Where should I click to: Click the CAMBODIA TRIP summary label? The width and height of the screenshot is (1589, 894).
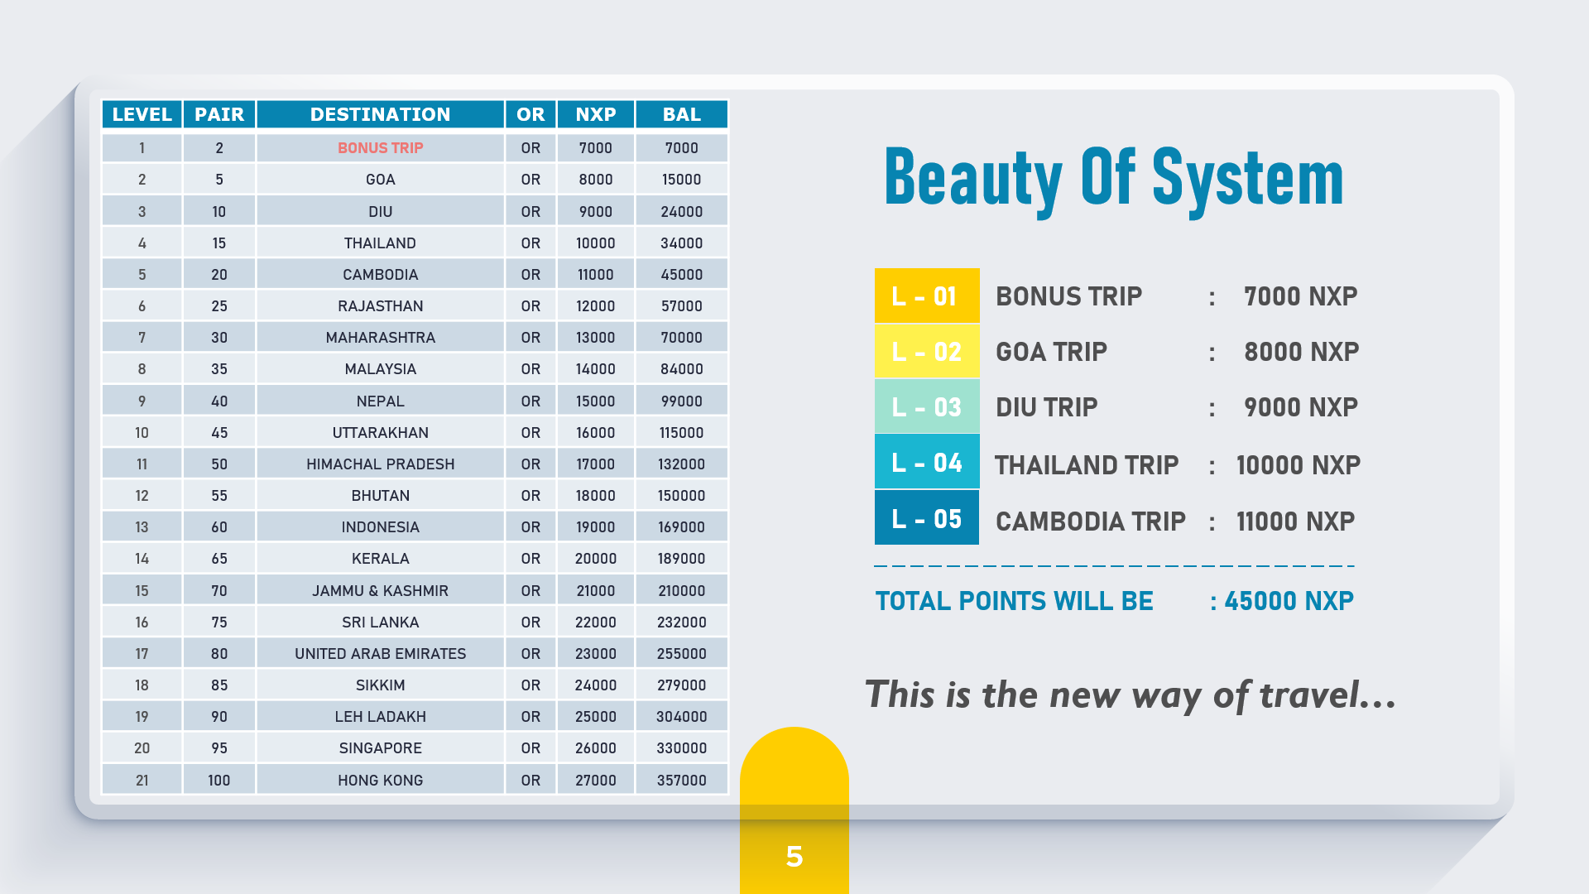tap(1091, 521)
